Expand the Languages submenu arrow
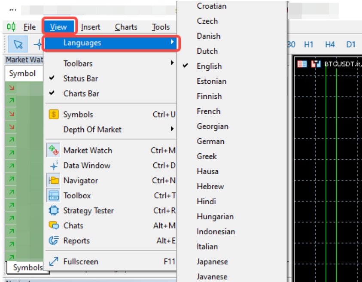Image resolution: width=362 pixels, height=282 pixels. pos(172,42)
